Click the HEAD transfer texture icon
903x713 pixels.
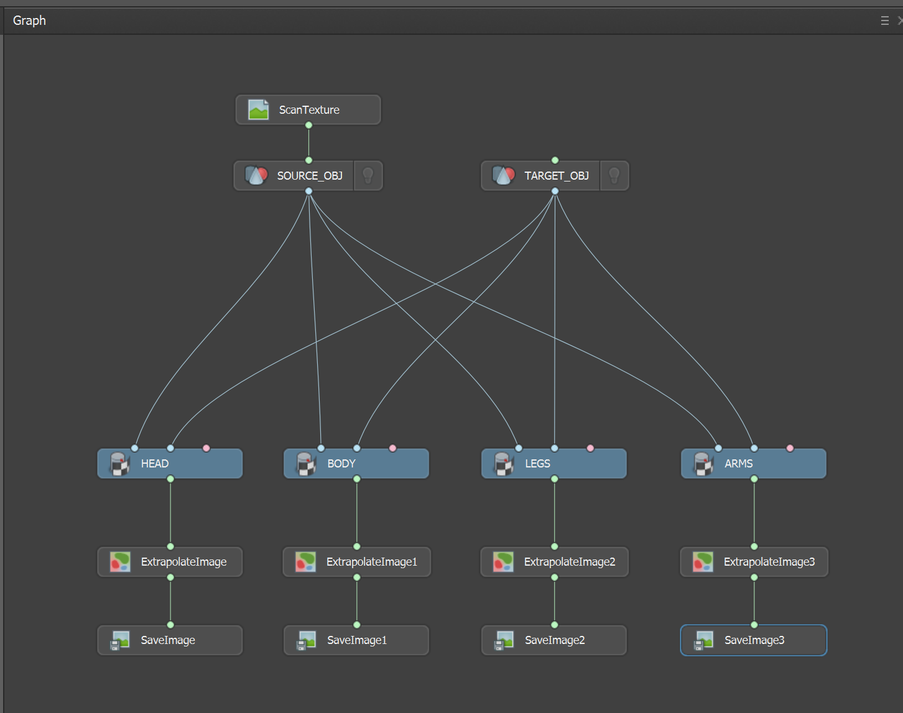point(120,464)
